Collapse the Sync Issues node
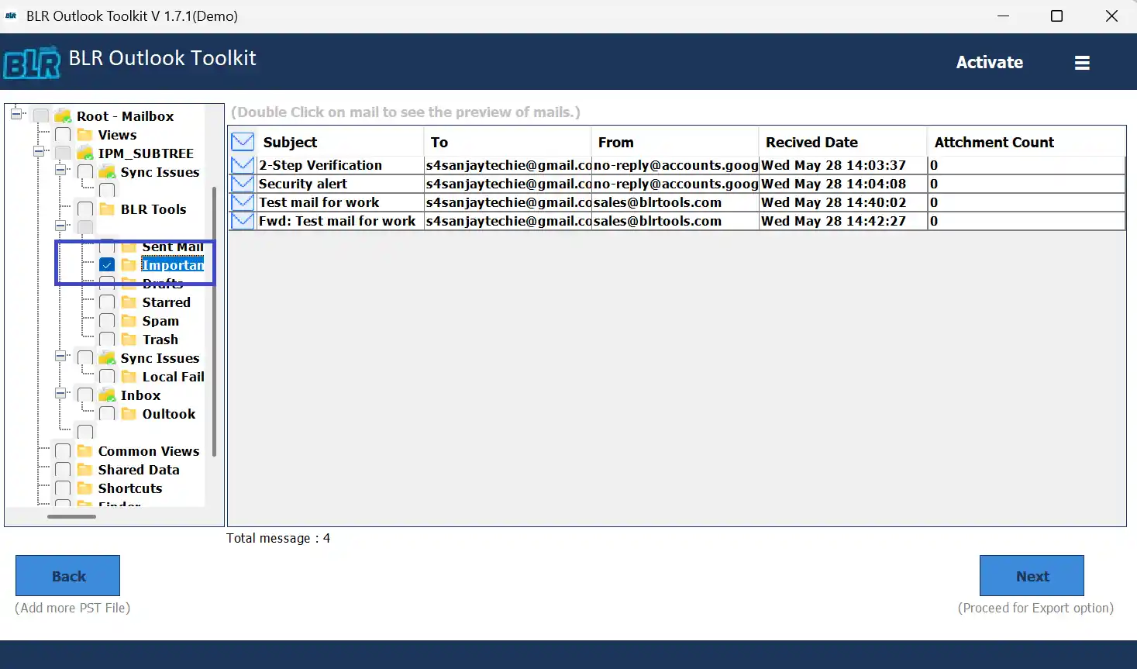This screenshot has height=669, width=1137. pyautogui.click(x=60, y=171)
